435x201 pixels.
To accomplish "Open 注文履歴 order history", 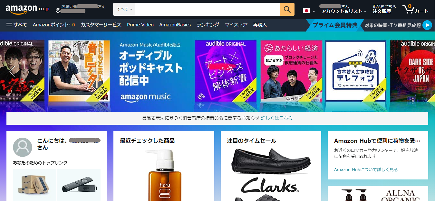I will [x=382, y=11].
